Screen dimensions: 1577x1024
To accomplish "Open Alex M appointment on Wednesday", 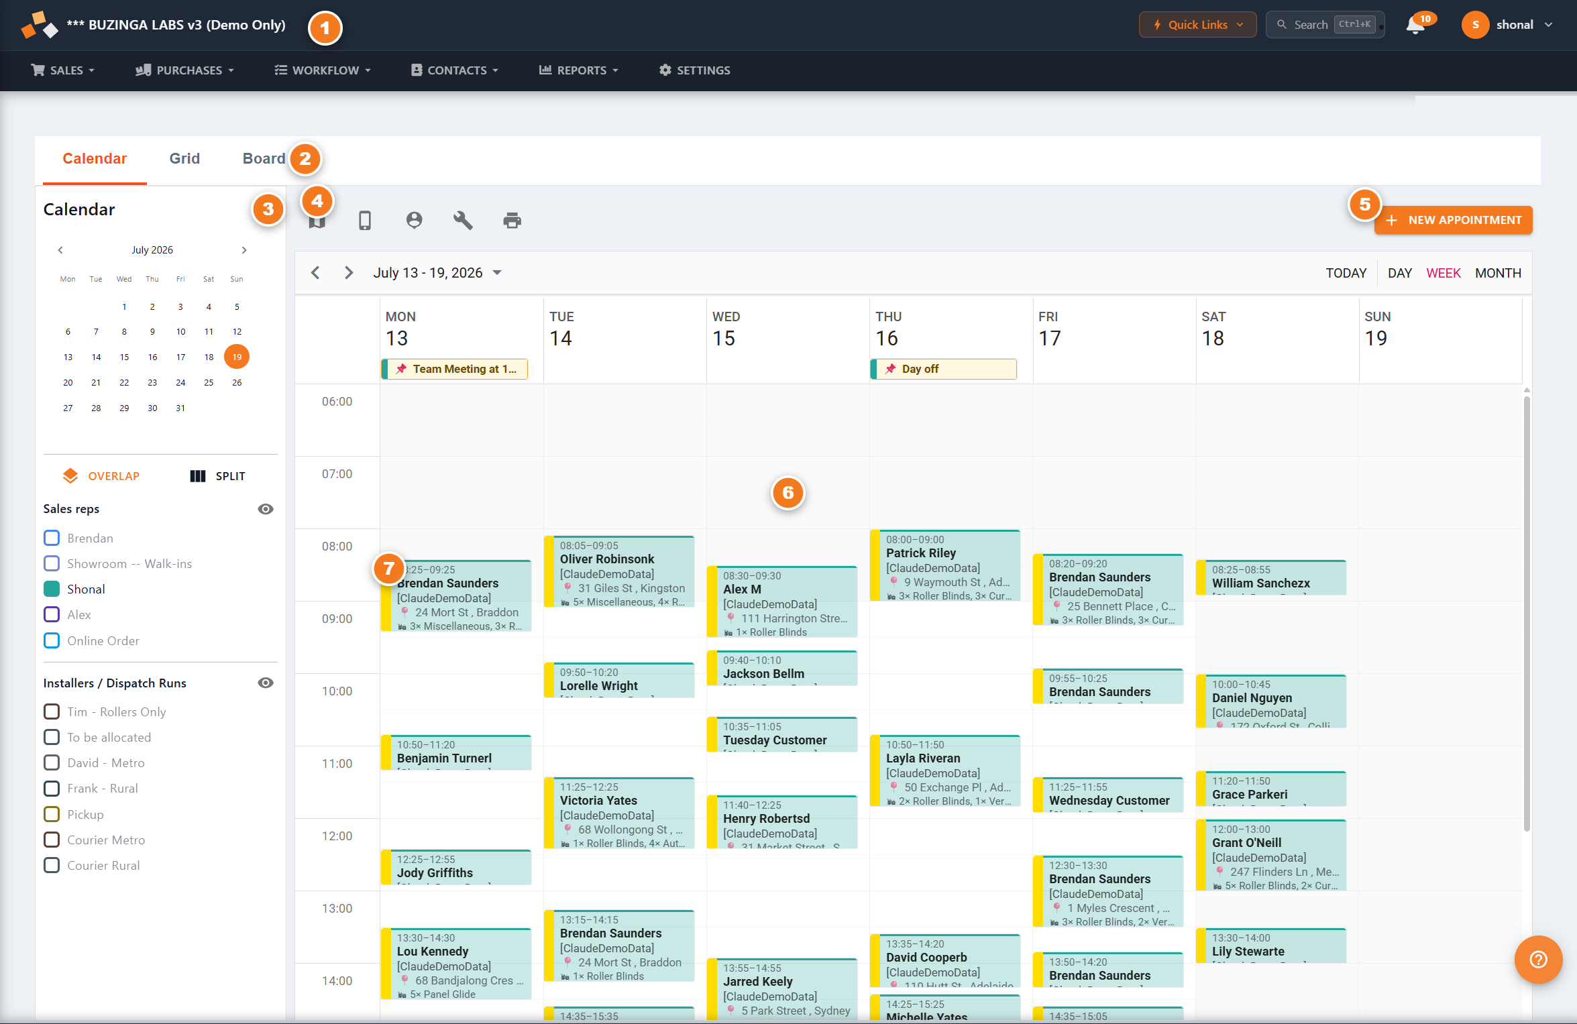I will pos(783,602).
